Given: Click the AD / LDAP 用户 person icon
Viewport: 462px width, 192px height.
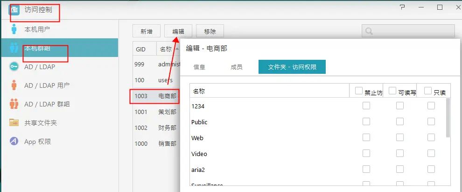Looking at the screenshot, I should [x=14, y=85].
